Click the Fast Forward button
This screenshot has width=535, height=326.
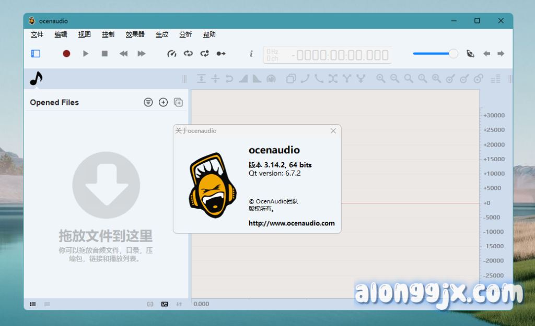[141, 53]
